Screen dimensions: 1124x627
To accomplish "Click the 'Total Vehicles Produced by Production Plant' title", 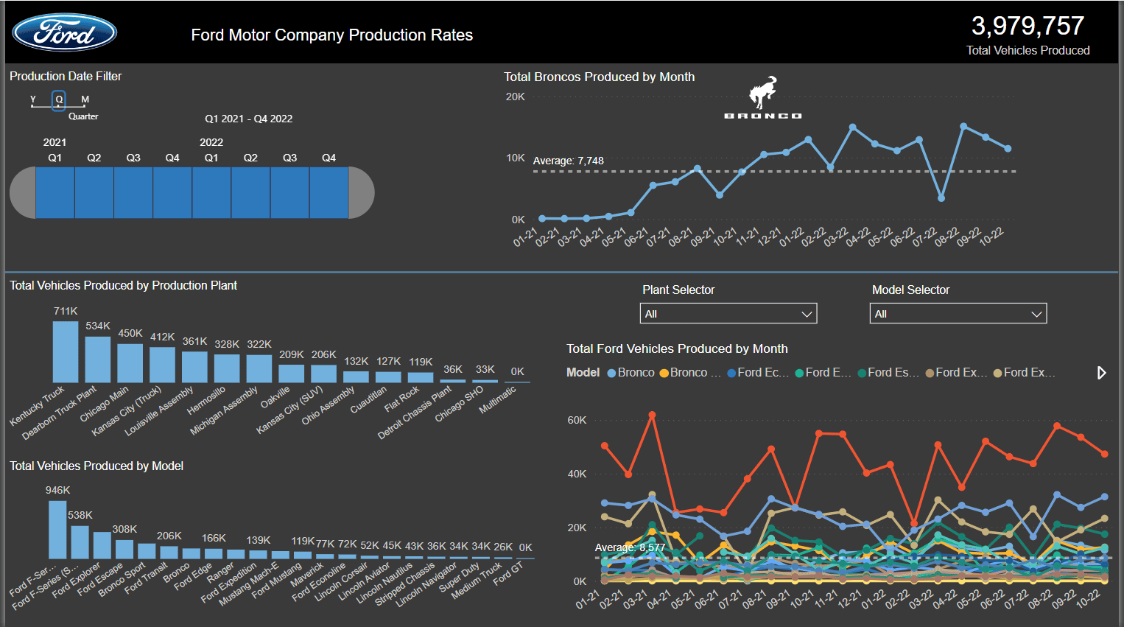I will tap(123, 285).
